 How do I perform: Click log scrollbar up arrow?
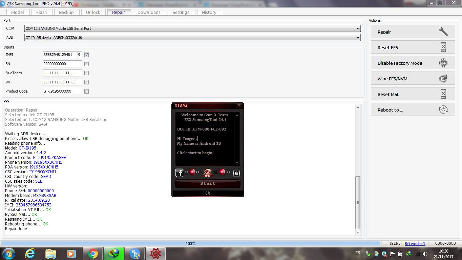(x=358, y=107)
